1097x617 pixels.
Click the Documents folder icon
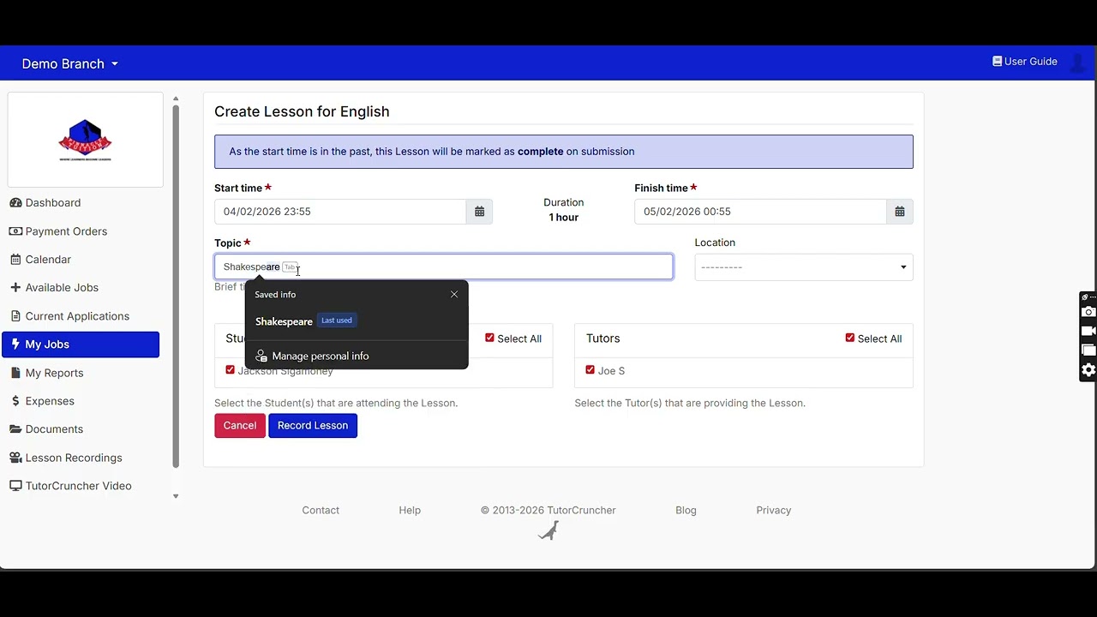point(15,429)
